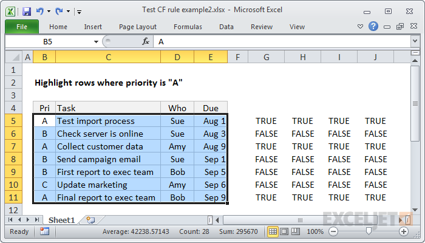Go to last sheet navigation arrow
The width and height of the screenshot is (425, 243).
coord(37,220)
